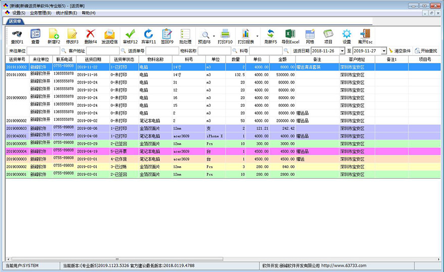Open the 业务管理(B) menu
Image resolution: width=444 pixels, height=272 pixels.
click(x=40, y=13)
